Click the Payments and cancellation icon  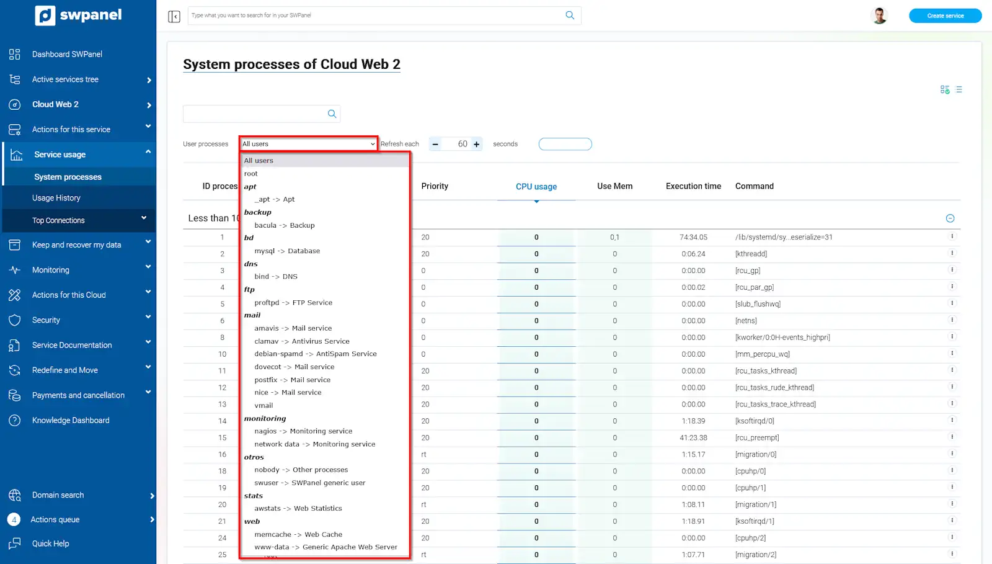[x=15, y=395]
